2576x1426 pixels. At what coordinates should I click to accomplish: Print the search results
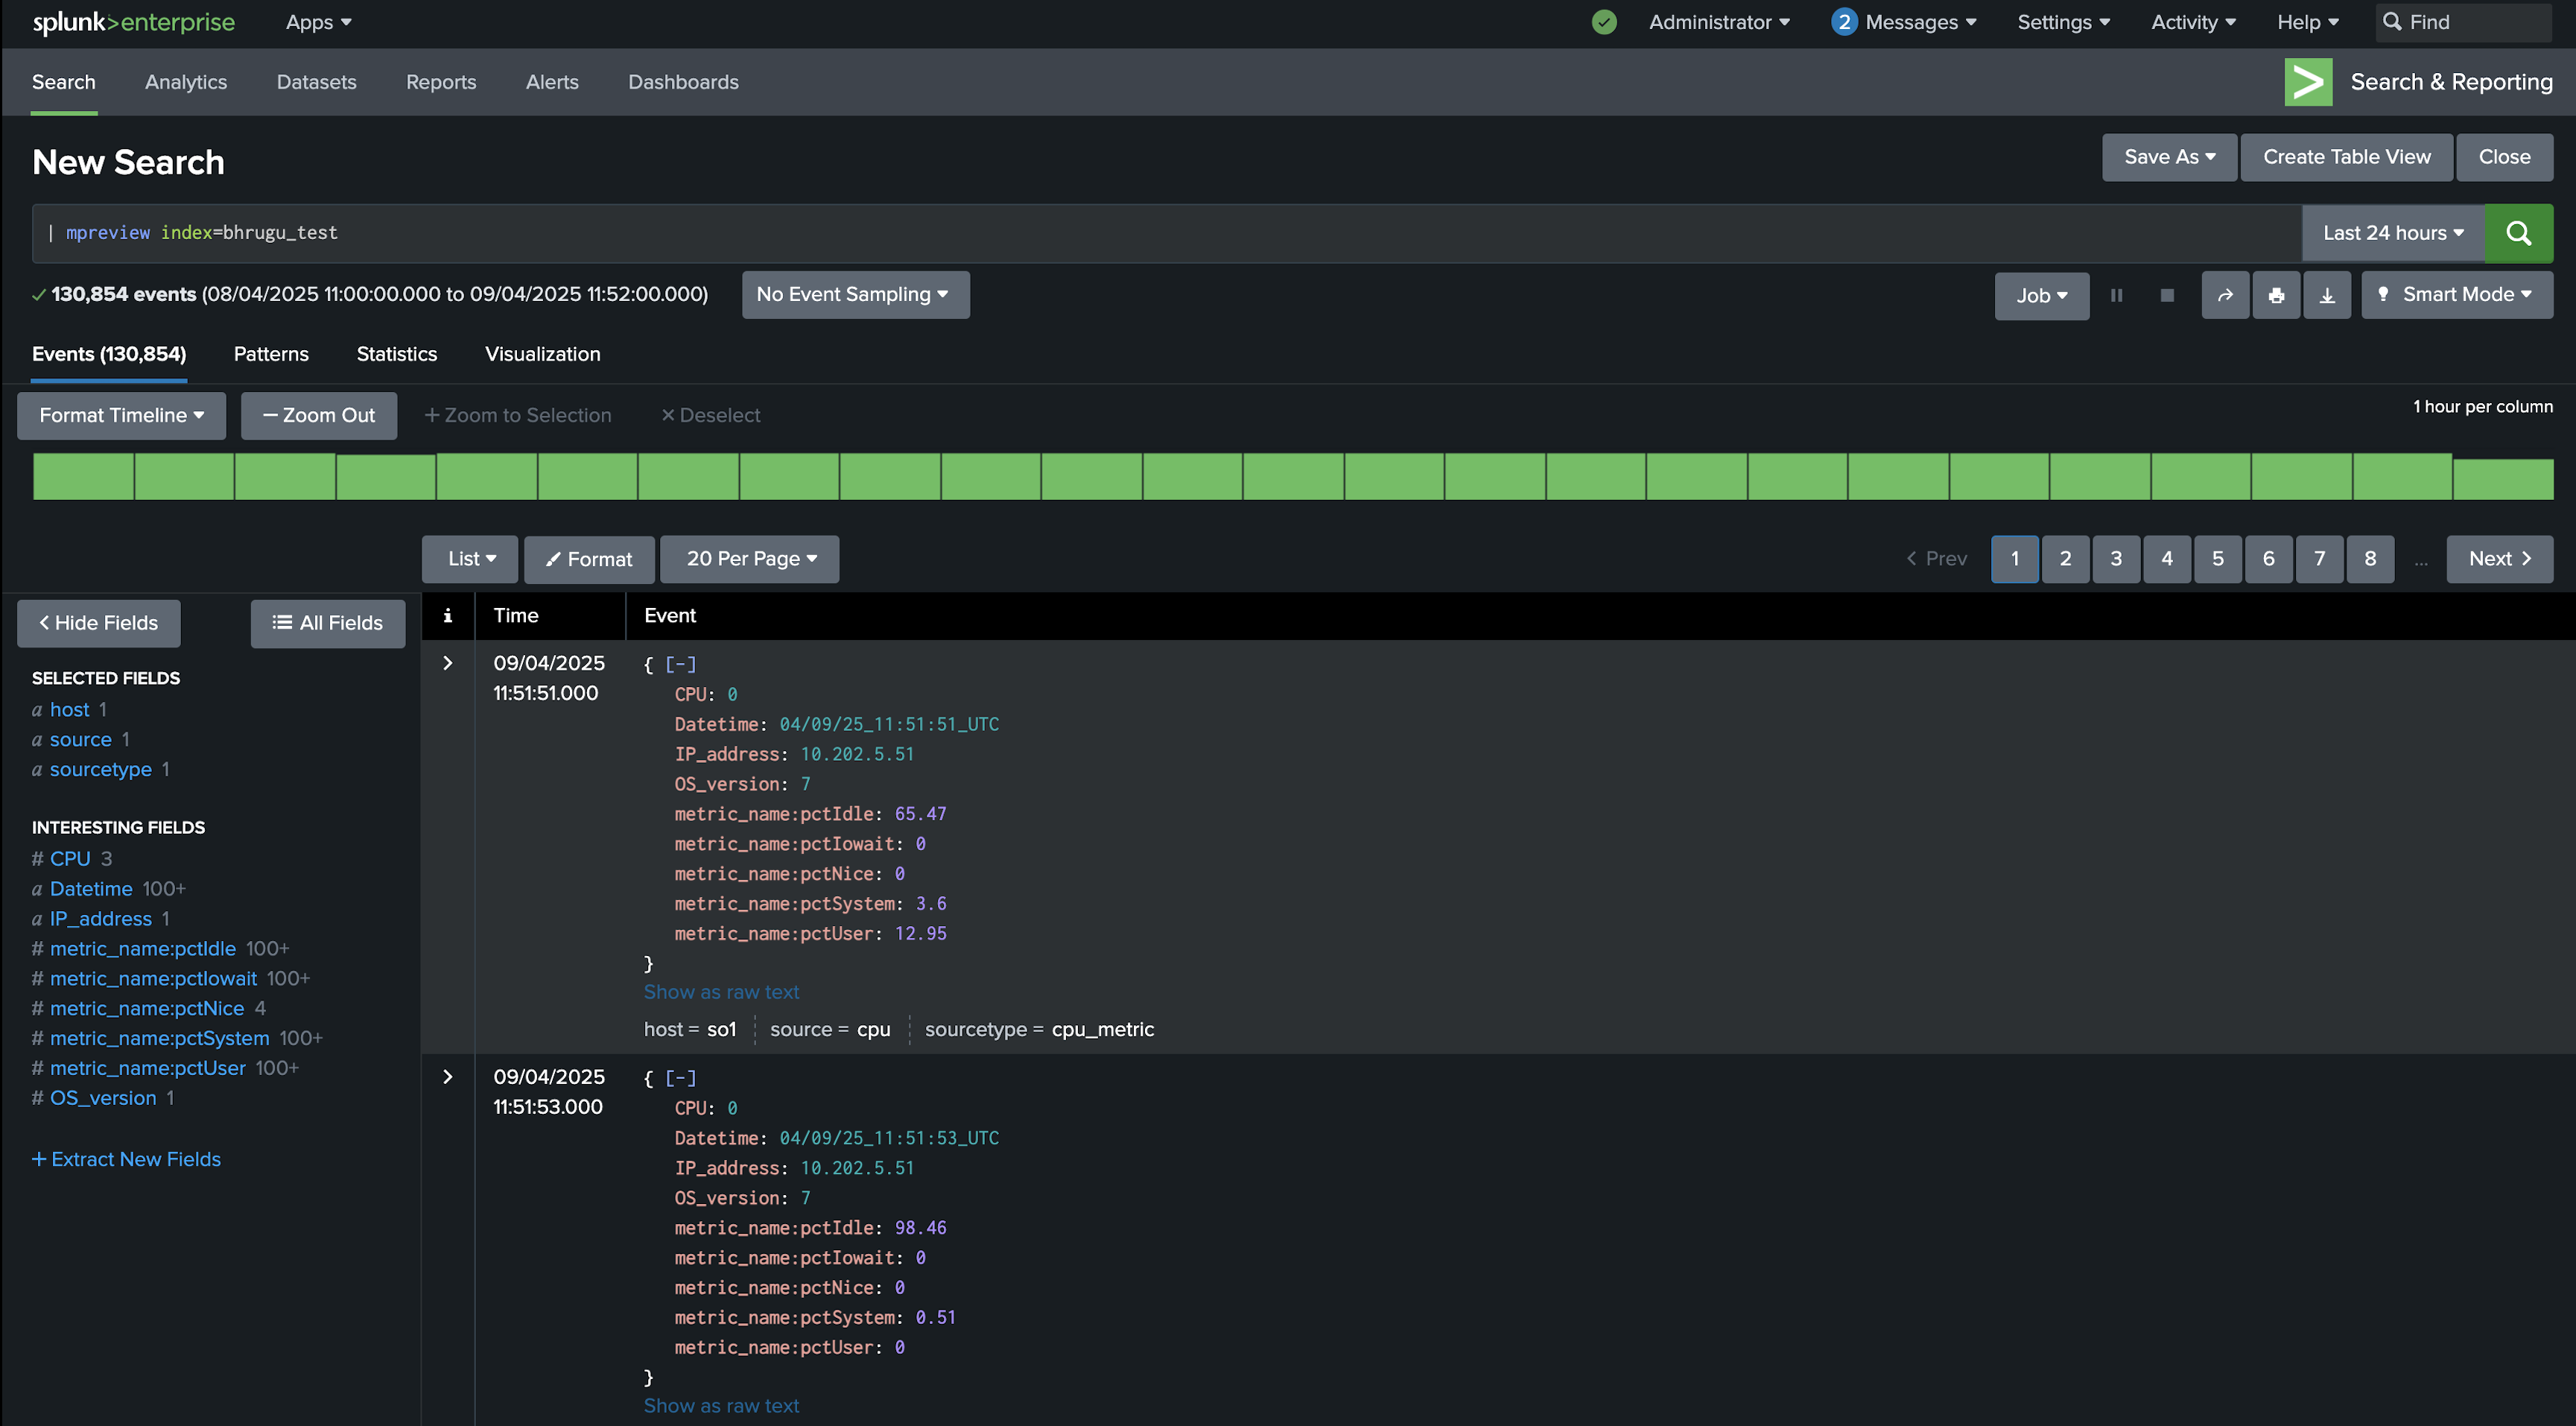click(x=2277, y=295)
